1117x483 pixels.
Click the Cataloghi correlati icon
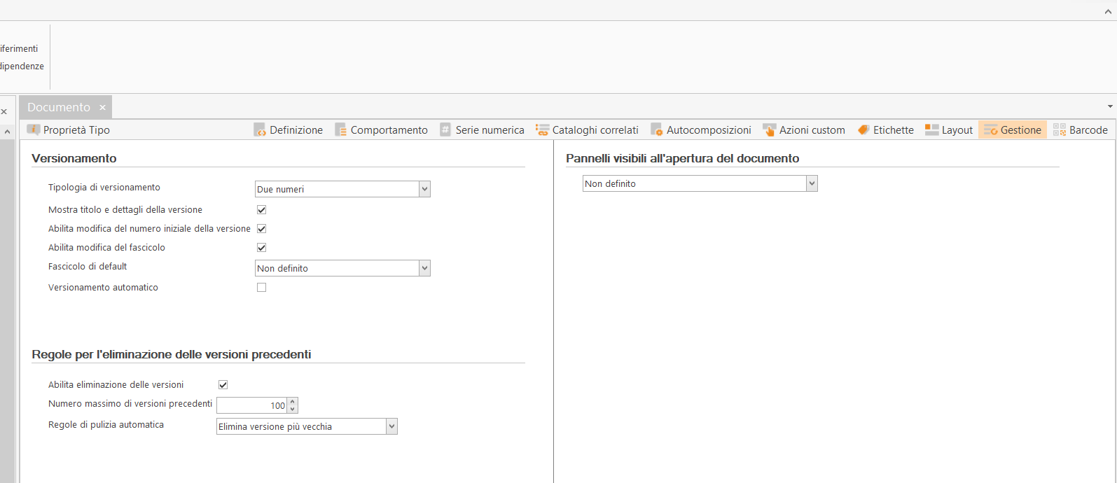tap(542, 130)
